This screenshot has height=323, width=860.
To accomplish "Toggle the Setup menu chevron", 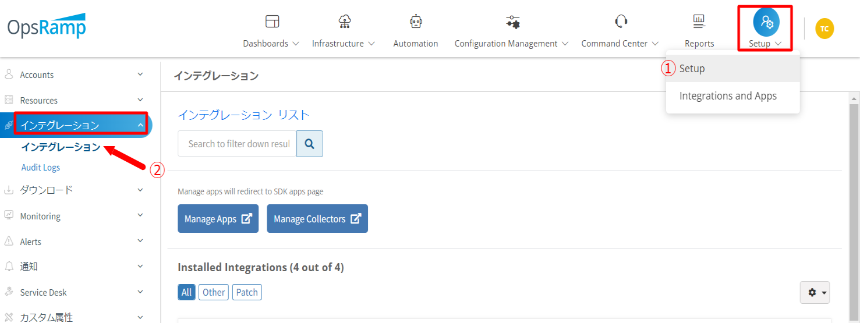I will pyautogui.click(x=778, y=44).
